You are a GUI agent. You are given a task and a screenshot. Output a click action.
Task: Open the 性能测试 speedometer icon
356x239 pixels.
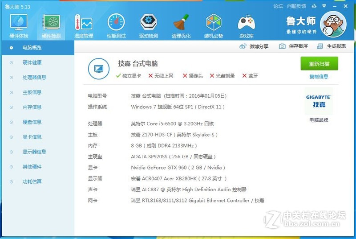click(116, 25)
